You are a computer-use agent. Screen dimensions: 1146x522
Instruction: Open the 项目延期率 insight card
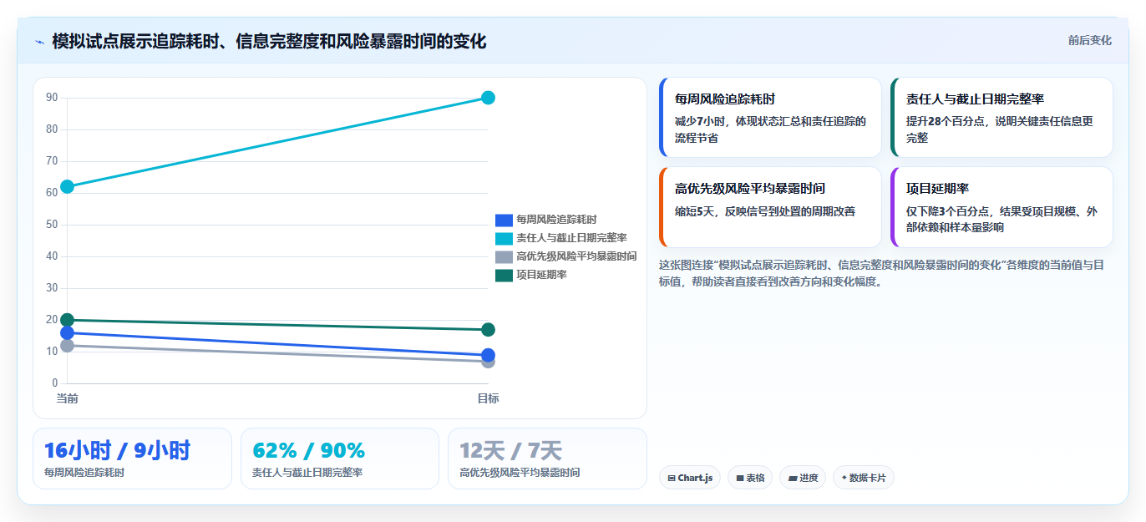click(1001, 207)
